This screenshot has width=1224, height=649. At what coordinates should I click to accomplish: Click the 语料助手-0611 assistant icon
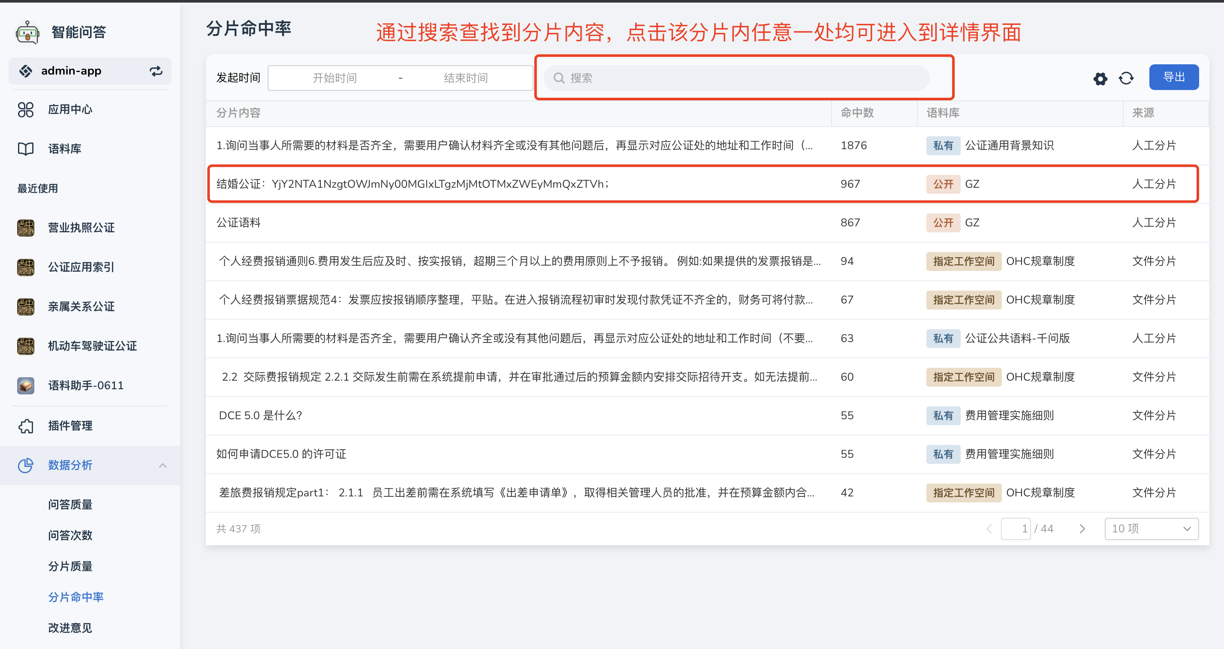tap(26, 385)
